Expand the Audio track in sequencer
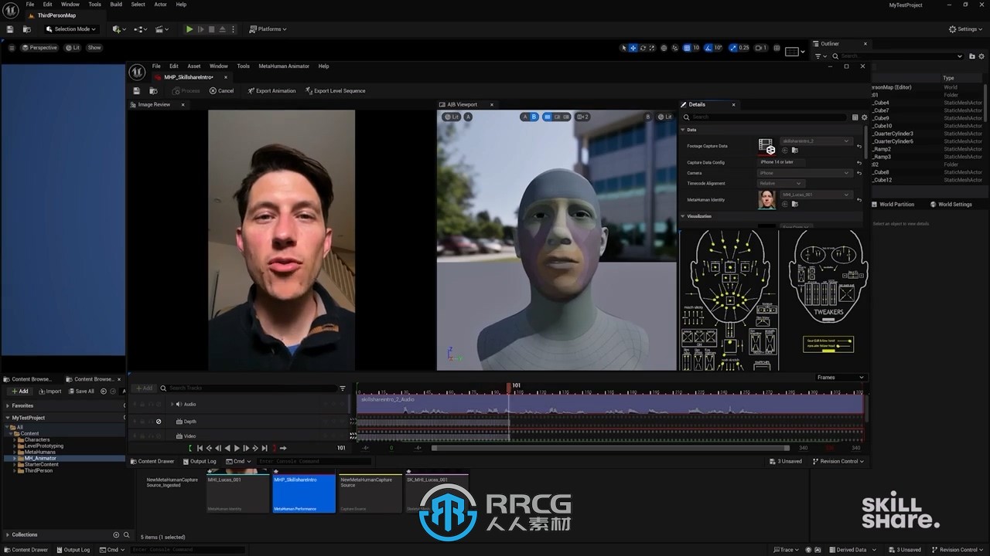The height and width of the screenshot is (556, 990). click(x=172, y=404)
